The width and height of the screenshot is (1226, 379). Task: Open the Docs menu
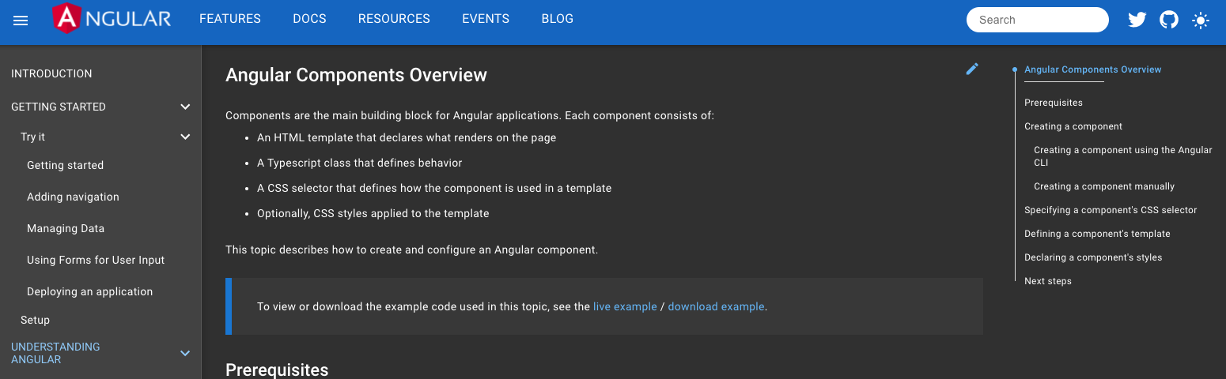[x=309, y=19]
